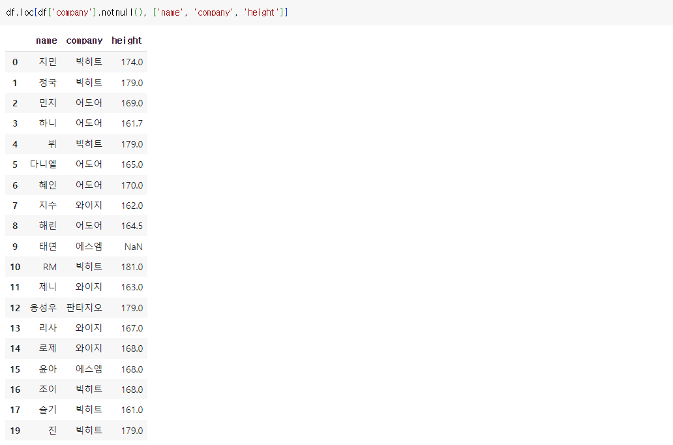Click the name cell 슬기

48,410
